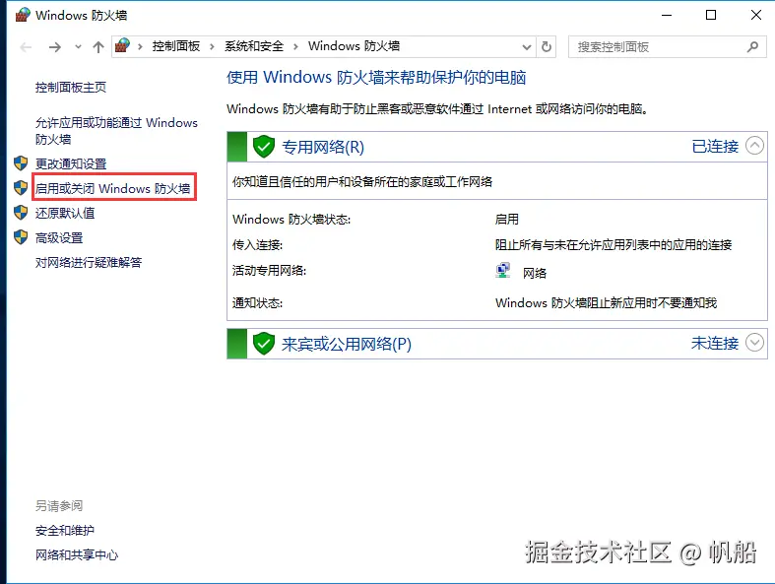This screenshot has height=584, width=775.
Task: Open 控制面板主页 link
Action: click(71, 88)
